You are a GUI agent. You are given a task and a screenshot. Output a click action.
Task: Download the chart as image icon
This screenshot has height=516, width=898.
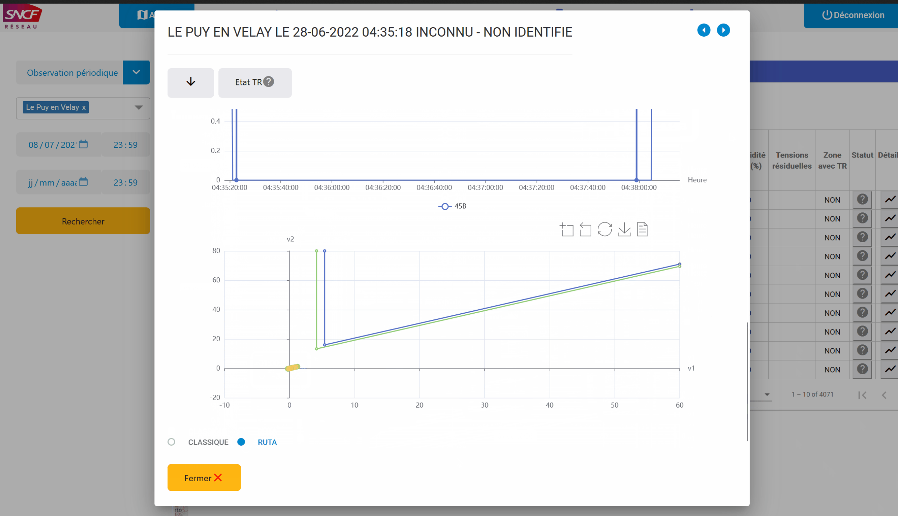click(624, 229)
